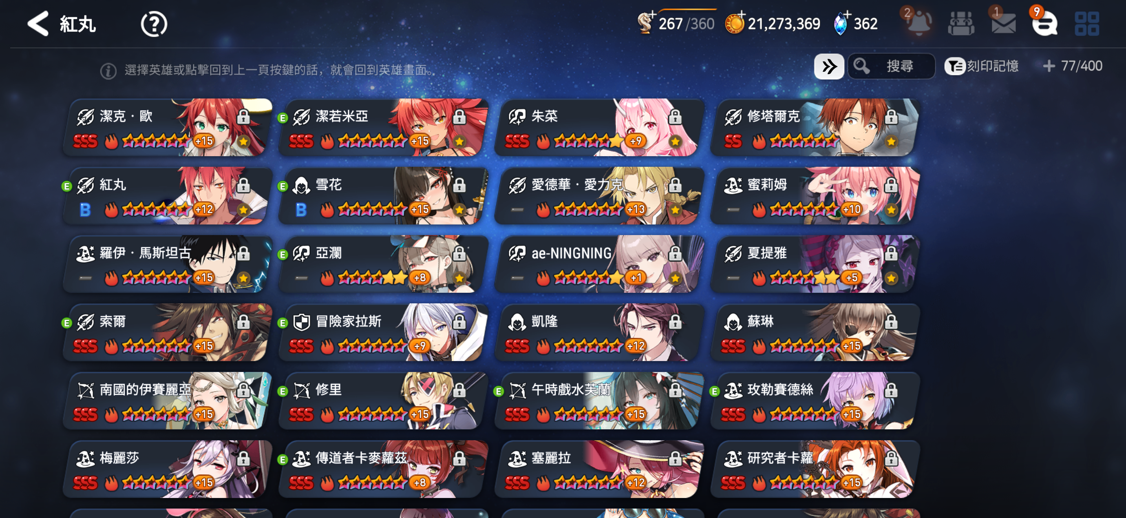
Task: Expand hero slots via 77/400 plus
Action: coord(1049,66)
